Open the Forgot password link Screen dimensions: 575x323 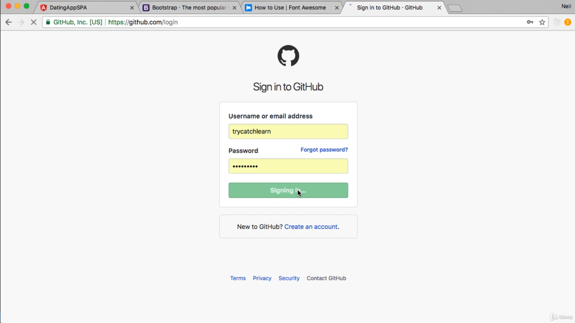324,150
